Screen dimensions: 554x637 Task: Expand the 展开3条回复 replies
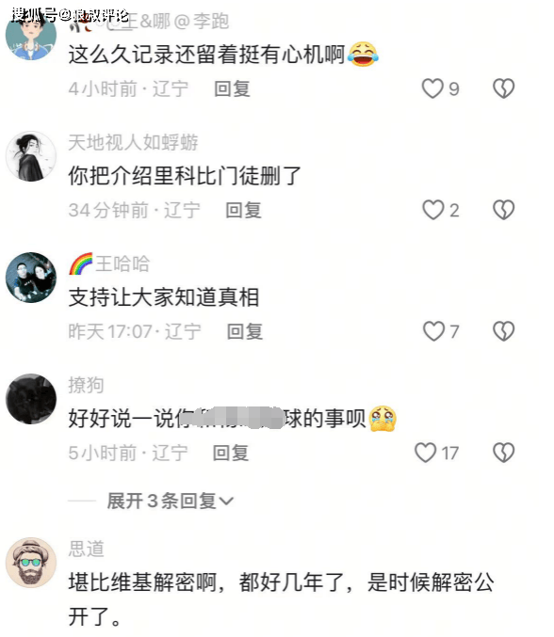coord(170,501)
